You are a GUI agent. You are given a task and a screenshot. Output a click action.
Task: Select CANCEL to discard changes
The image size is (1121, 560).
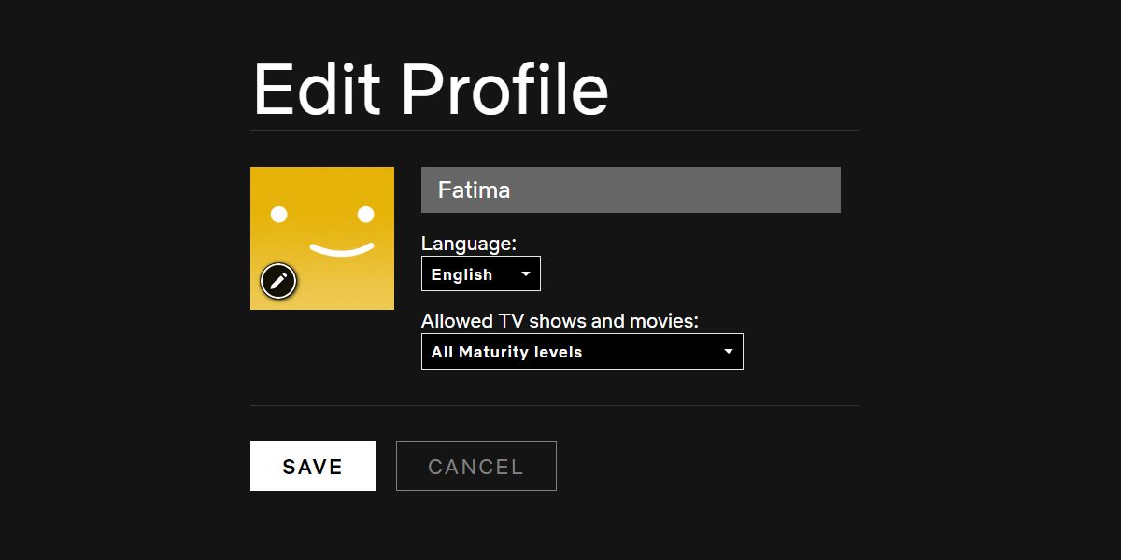475,466
